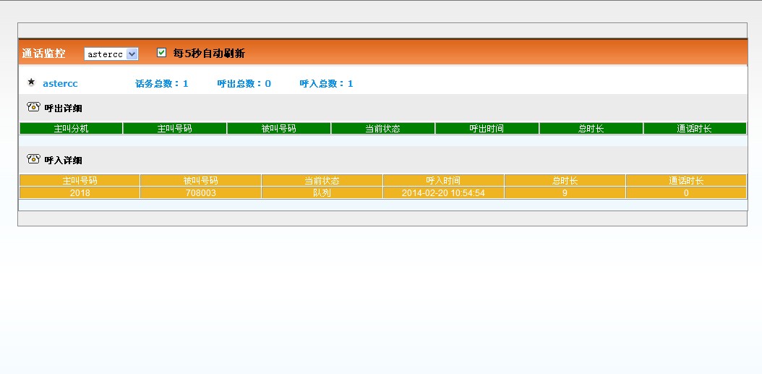Viewport: 762px width, 374px height.
Task: Open the blue astercc link
Action: click(x=60, y=84)
